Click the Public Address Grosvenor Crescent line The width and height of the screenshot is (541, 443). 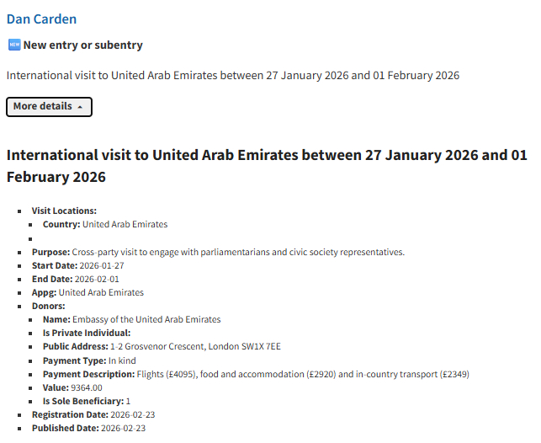coord(162,347)
